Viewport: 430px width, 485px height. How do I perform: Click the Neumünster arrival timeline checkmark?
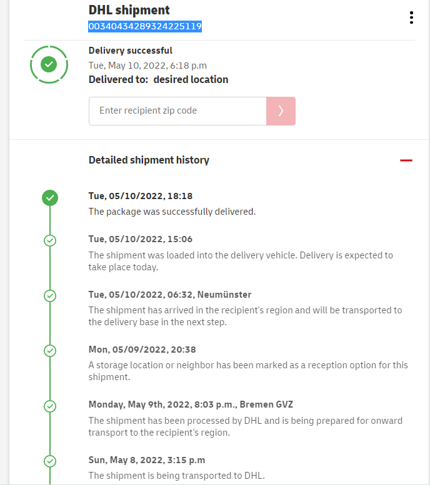[50, 295]
